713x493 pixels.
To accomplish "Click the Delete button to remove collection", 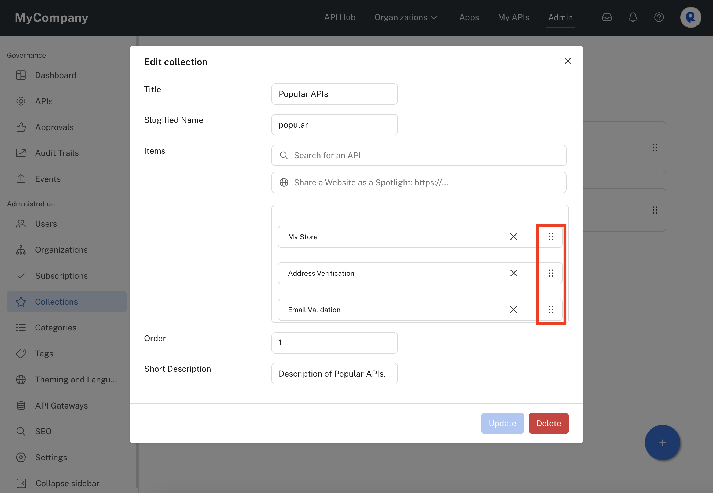I will (548, 423).
